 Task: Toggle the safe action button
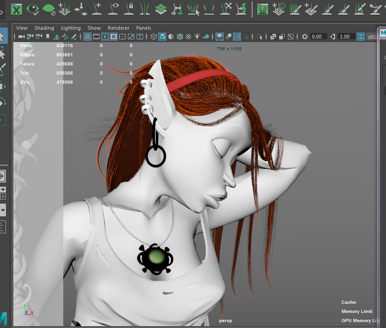coord(131,37)
